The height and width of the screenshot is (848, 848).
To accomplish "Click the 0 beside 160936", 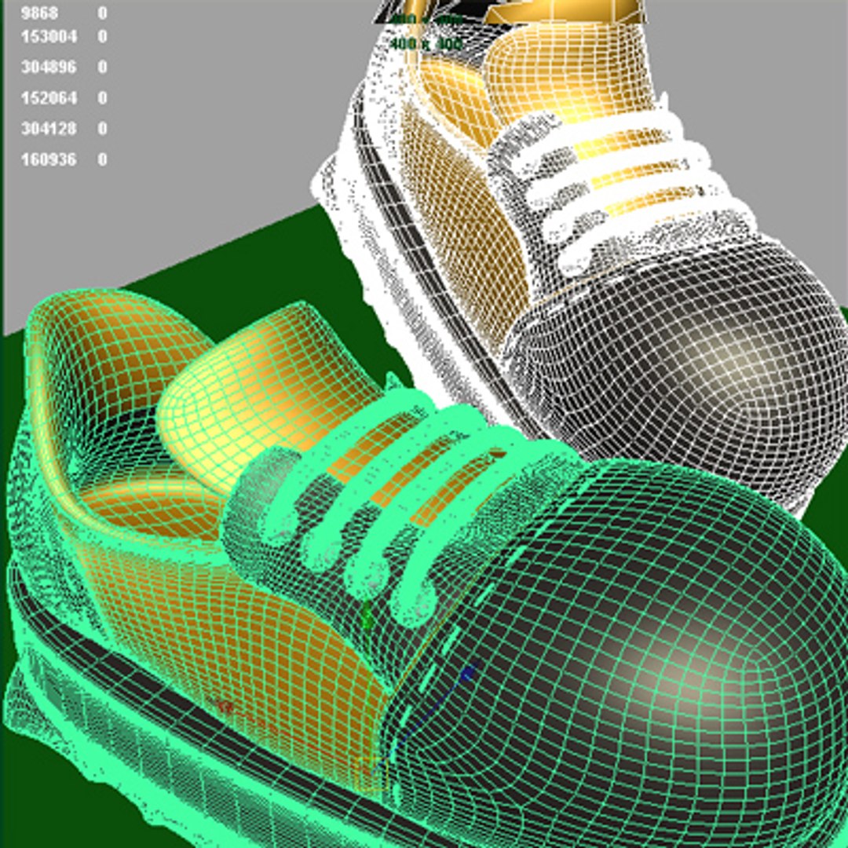I will coord(102,159).
